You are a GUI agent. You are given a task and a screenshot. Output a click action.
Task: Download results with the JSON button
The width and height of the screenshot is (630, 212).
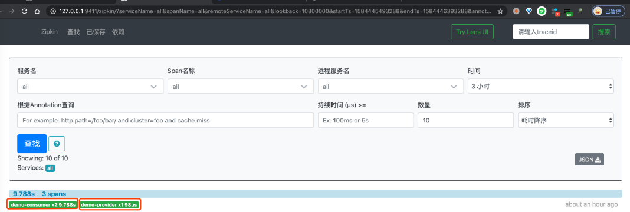pos(589,160)
